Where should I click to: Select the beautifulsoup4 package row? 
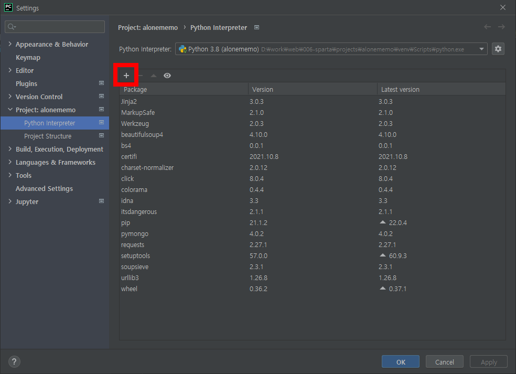coord(313,135)
